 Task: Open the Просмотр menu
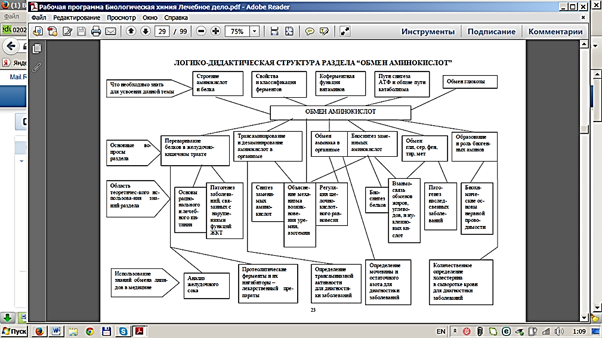[121, 17]
